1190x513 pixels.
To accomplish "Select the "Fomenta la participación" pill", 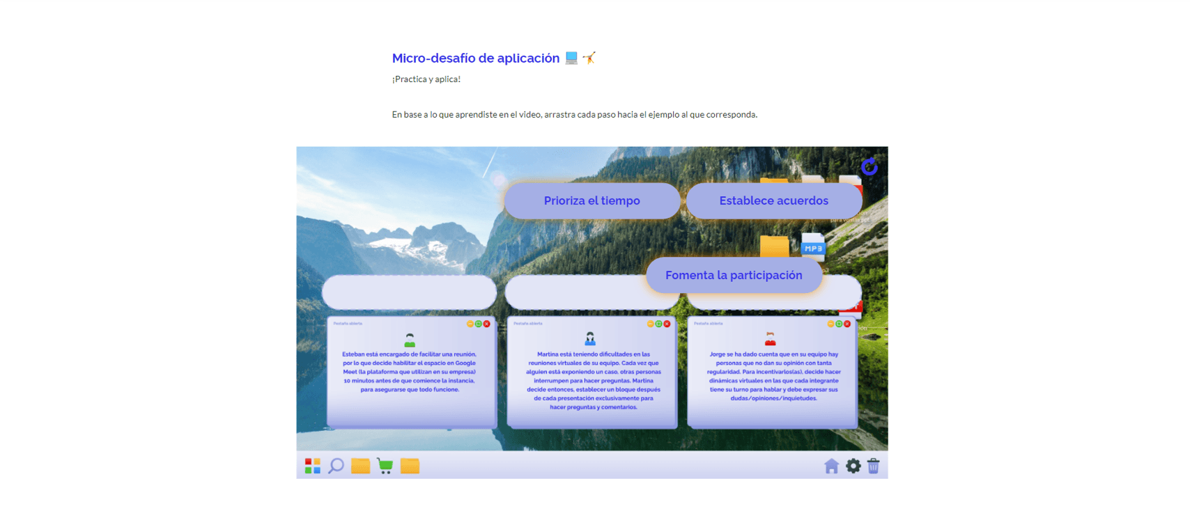I will coord(734,275).
